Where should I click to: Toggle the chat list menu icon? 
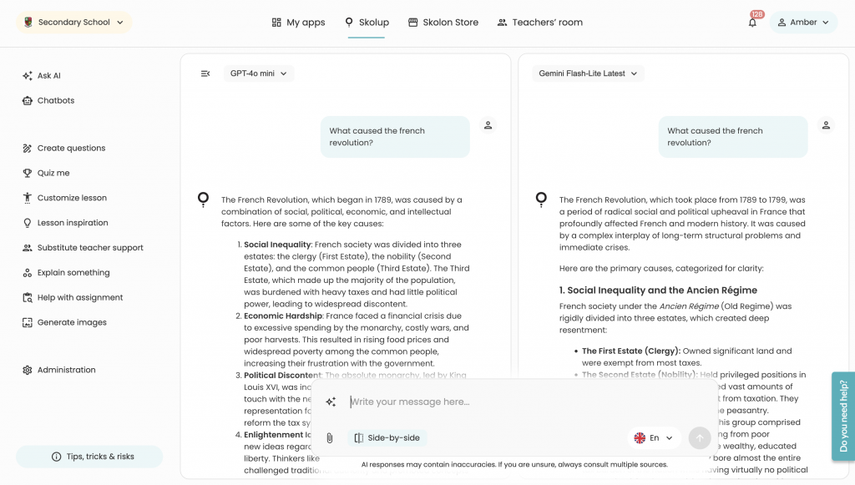pos(205,73)
